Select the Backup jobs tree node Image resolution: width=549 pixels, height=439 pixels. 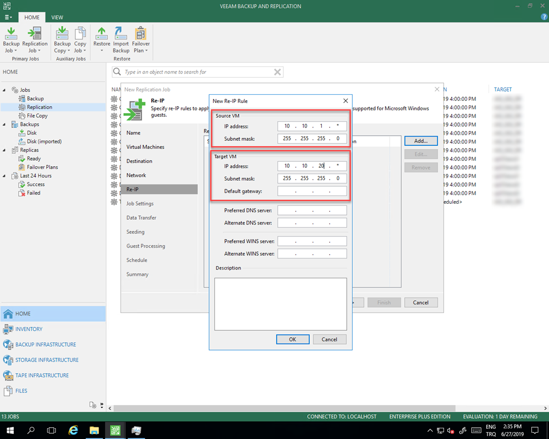click(35, 99)
